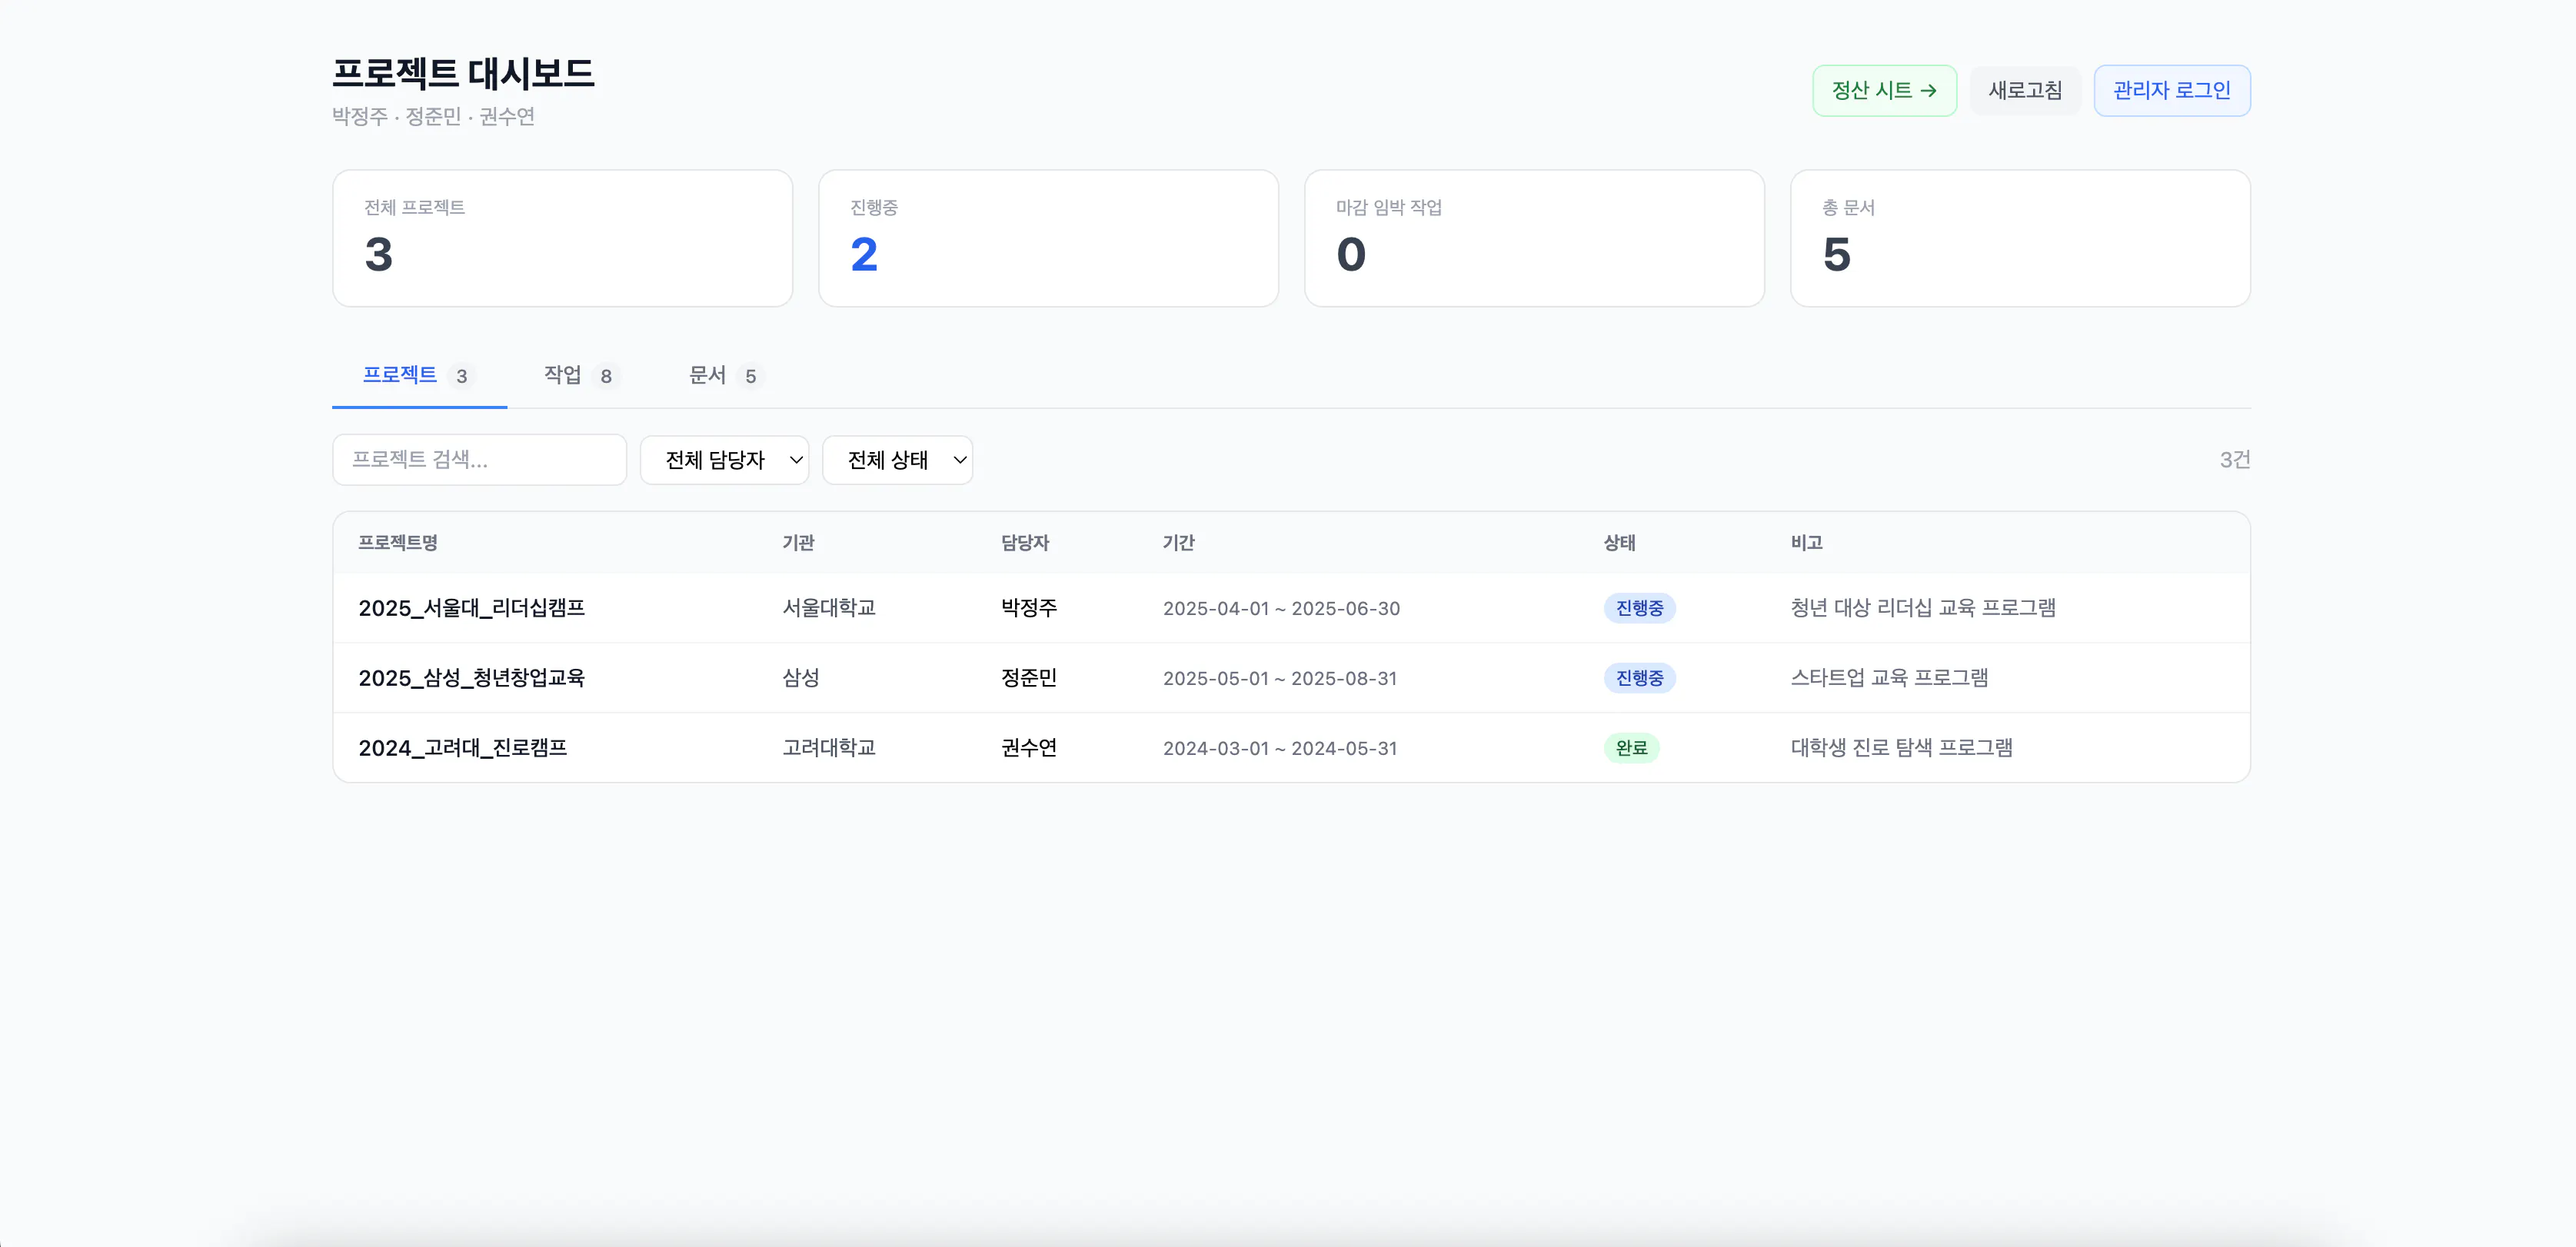Select the 총 문서 summary card
This screenshot has width=2576, height=1247.
pyautogui.click(x=2021, y=238)
